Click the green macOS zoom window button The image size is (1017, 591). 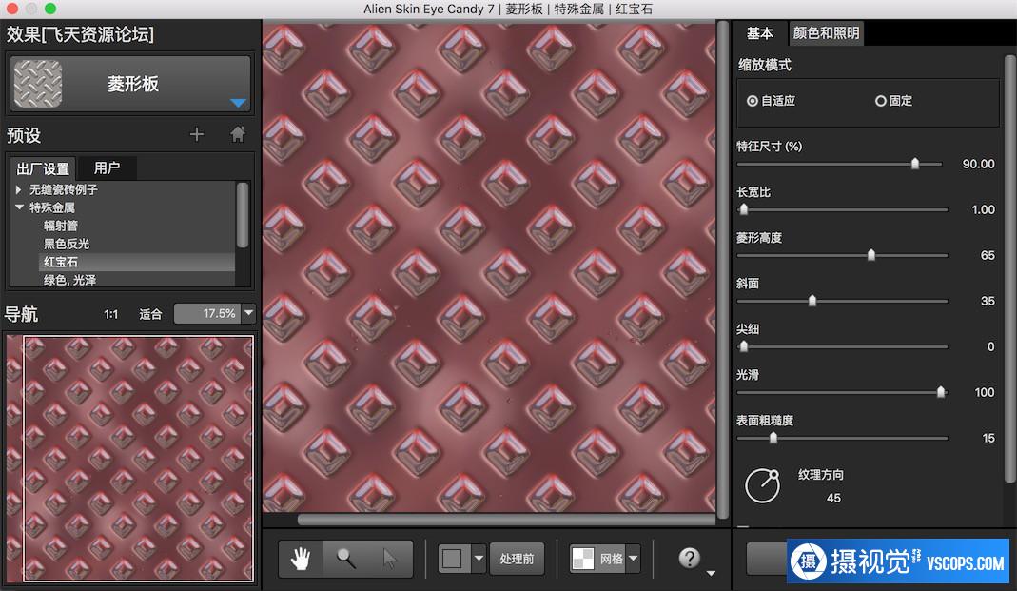click(49, 9)
